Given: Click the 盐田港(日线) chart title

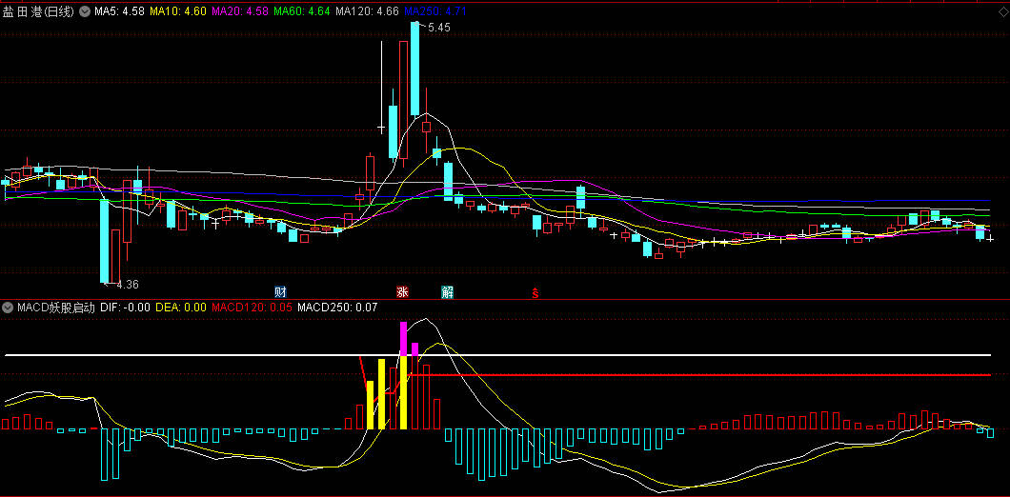Looking at the screenshot, I should point(38,10).
